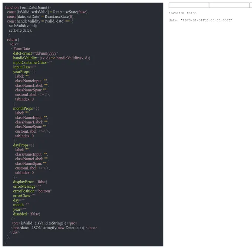The image size is (252, 249).
Task: Click the displayError={false} code line
Action: click(30, 182)
